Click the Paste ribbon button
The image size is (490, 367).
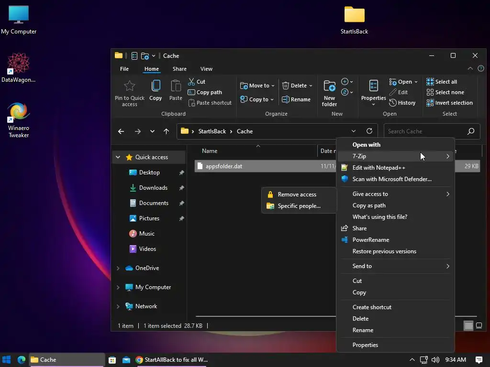click(x=176, y=90)
